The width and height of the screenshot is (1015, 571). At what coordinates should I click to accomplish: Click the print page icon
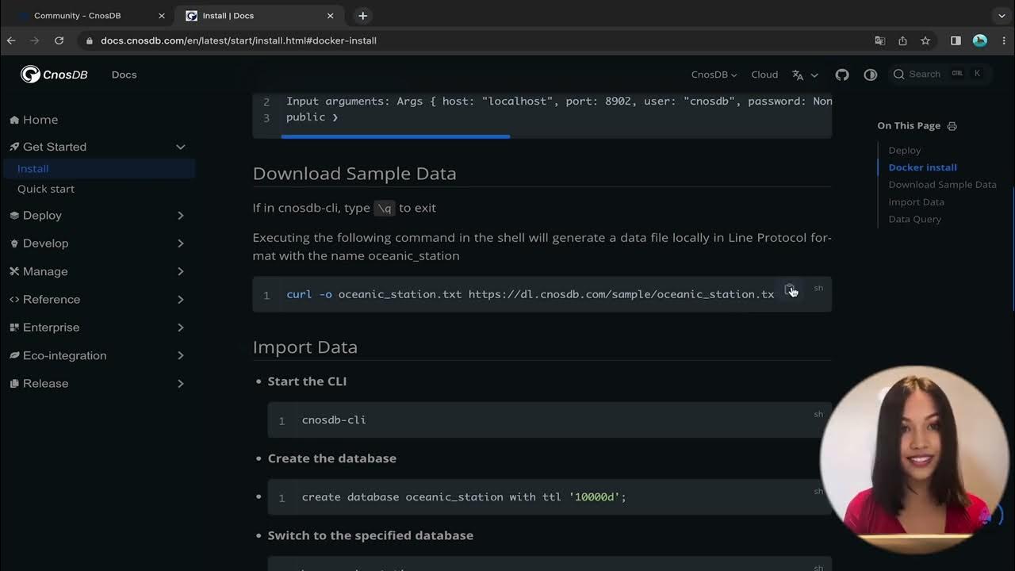pyautogui.click(x=952, y=126)
